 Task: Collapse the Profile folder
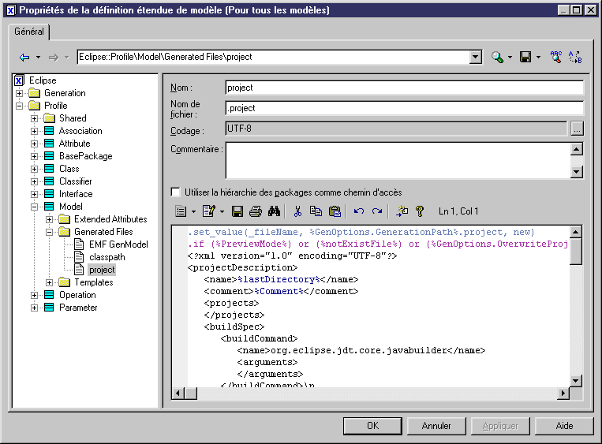[19, 106]
